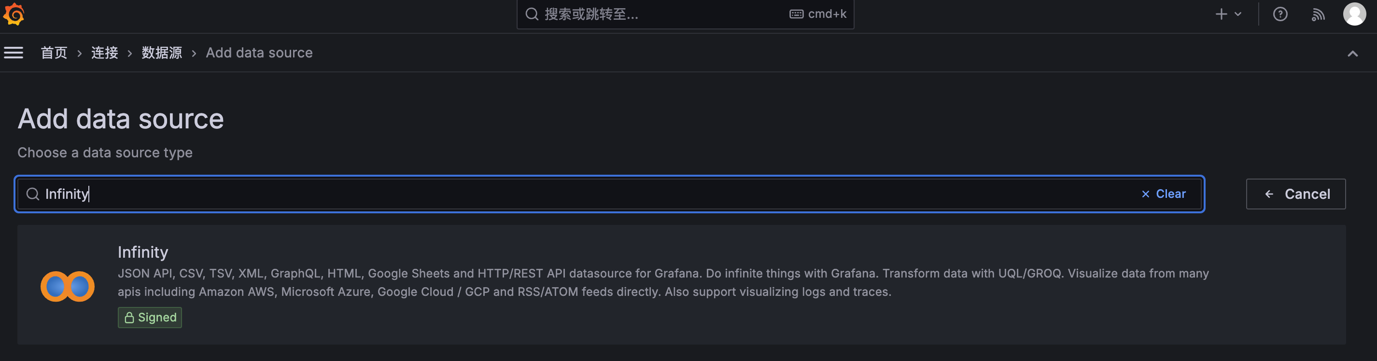This screenshot has width=1377, height=361.
Task: Go to 连接 breadcrumb
Action: point(104,53)
